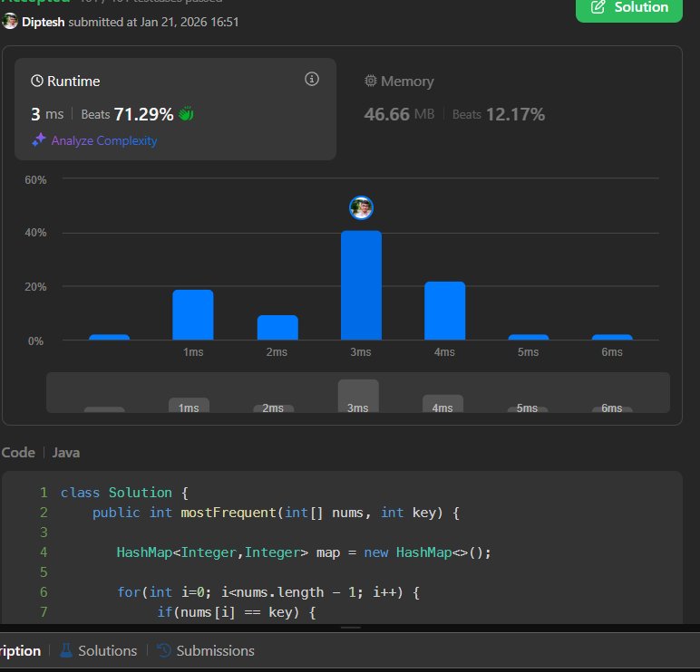Image resolution: width=700 pixels, height=672 pixels.
Task: Click the user avatar above the 3ms bar
Action: point(361,207)
